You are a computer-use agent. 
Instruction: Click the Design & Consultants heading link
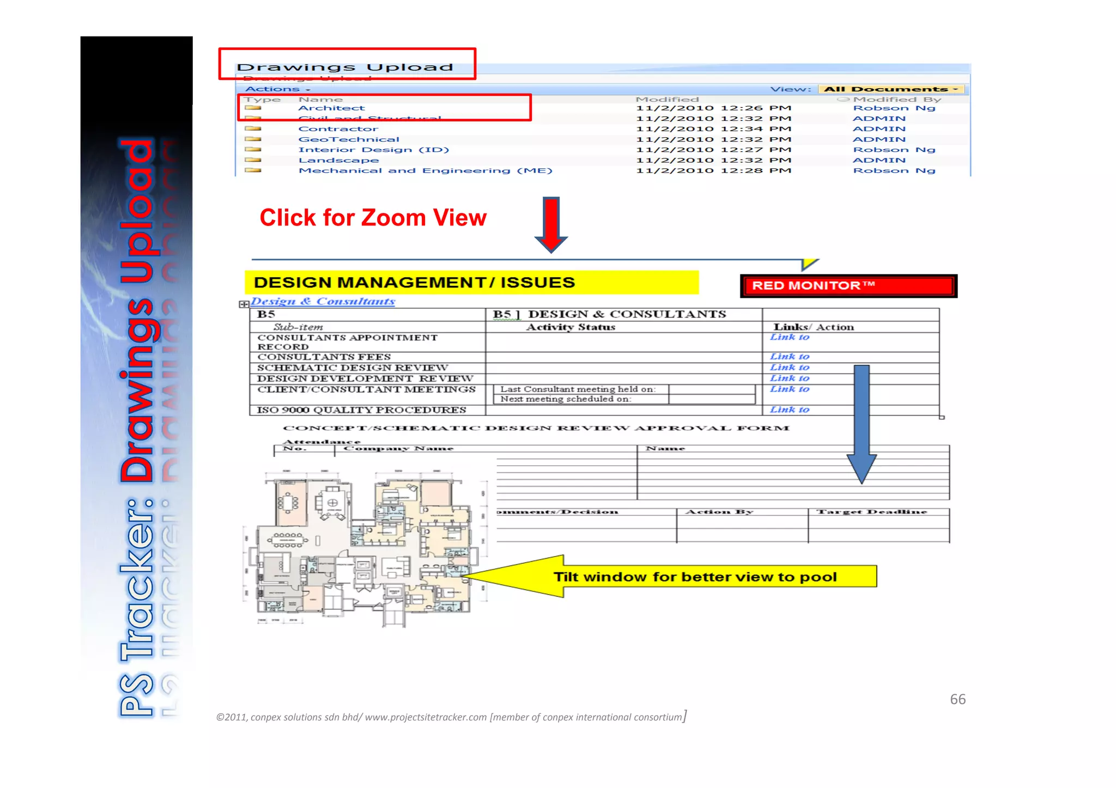click(323, 301)
